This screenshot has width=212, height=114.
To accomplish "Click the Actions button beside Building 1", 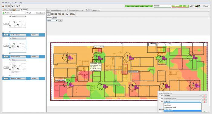I will coord(41,13).
